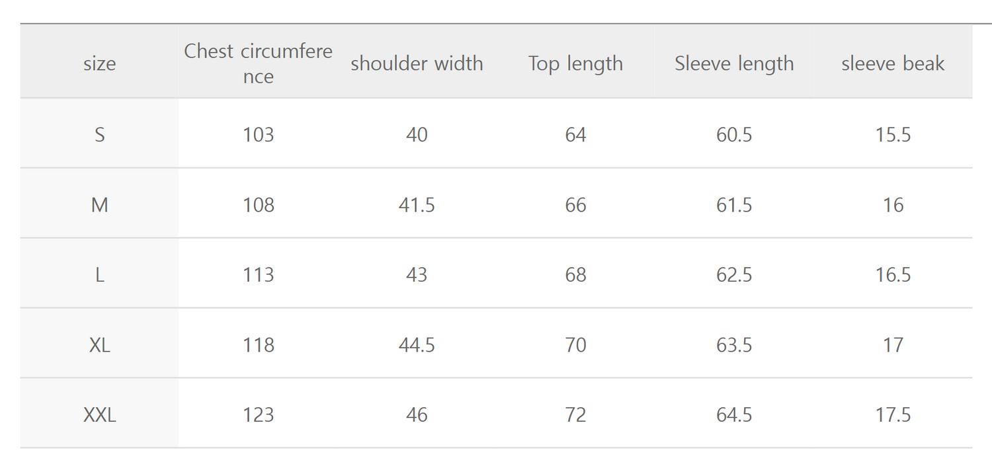Select the "Top length" column header
Image resolution: width=992 pixels, height=470 pixels.
click(575, 63)
